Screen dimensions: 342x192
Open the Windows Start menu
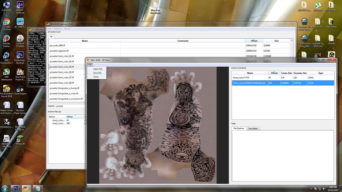5,188
